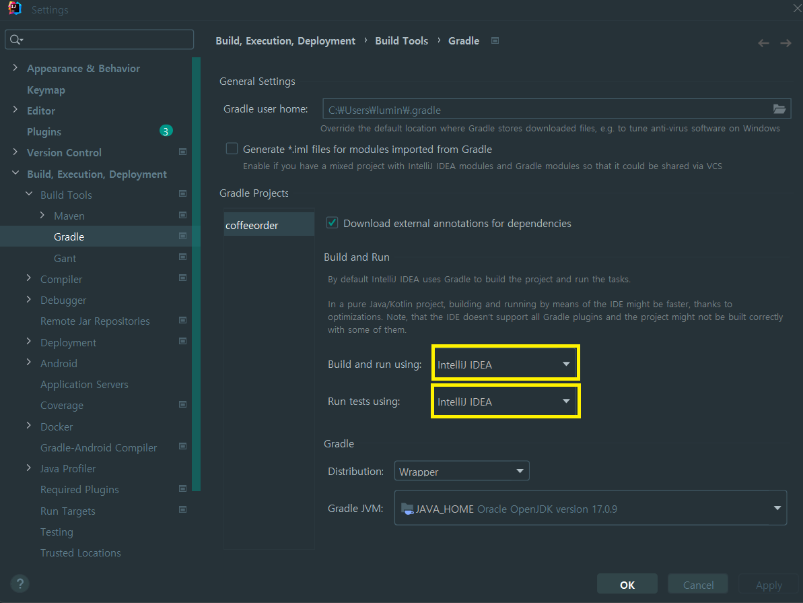
Task: Click project-settings icon next to Required Plugins
Action: (x=182, y=488)
